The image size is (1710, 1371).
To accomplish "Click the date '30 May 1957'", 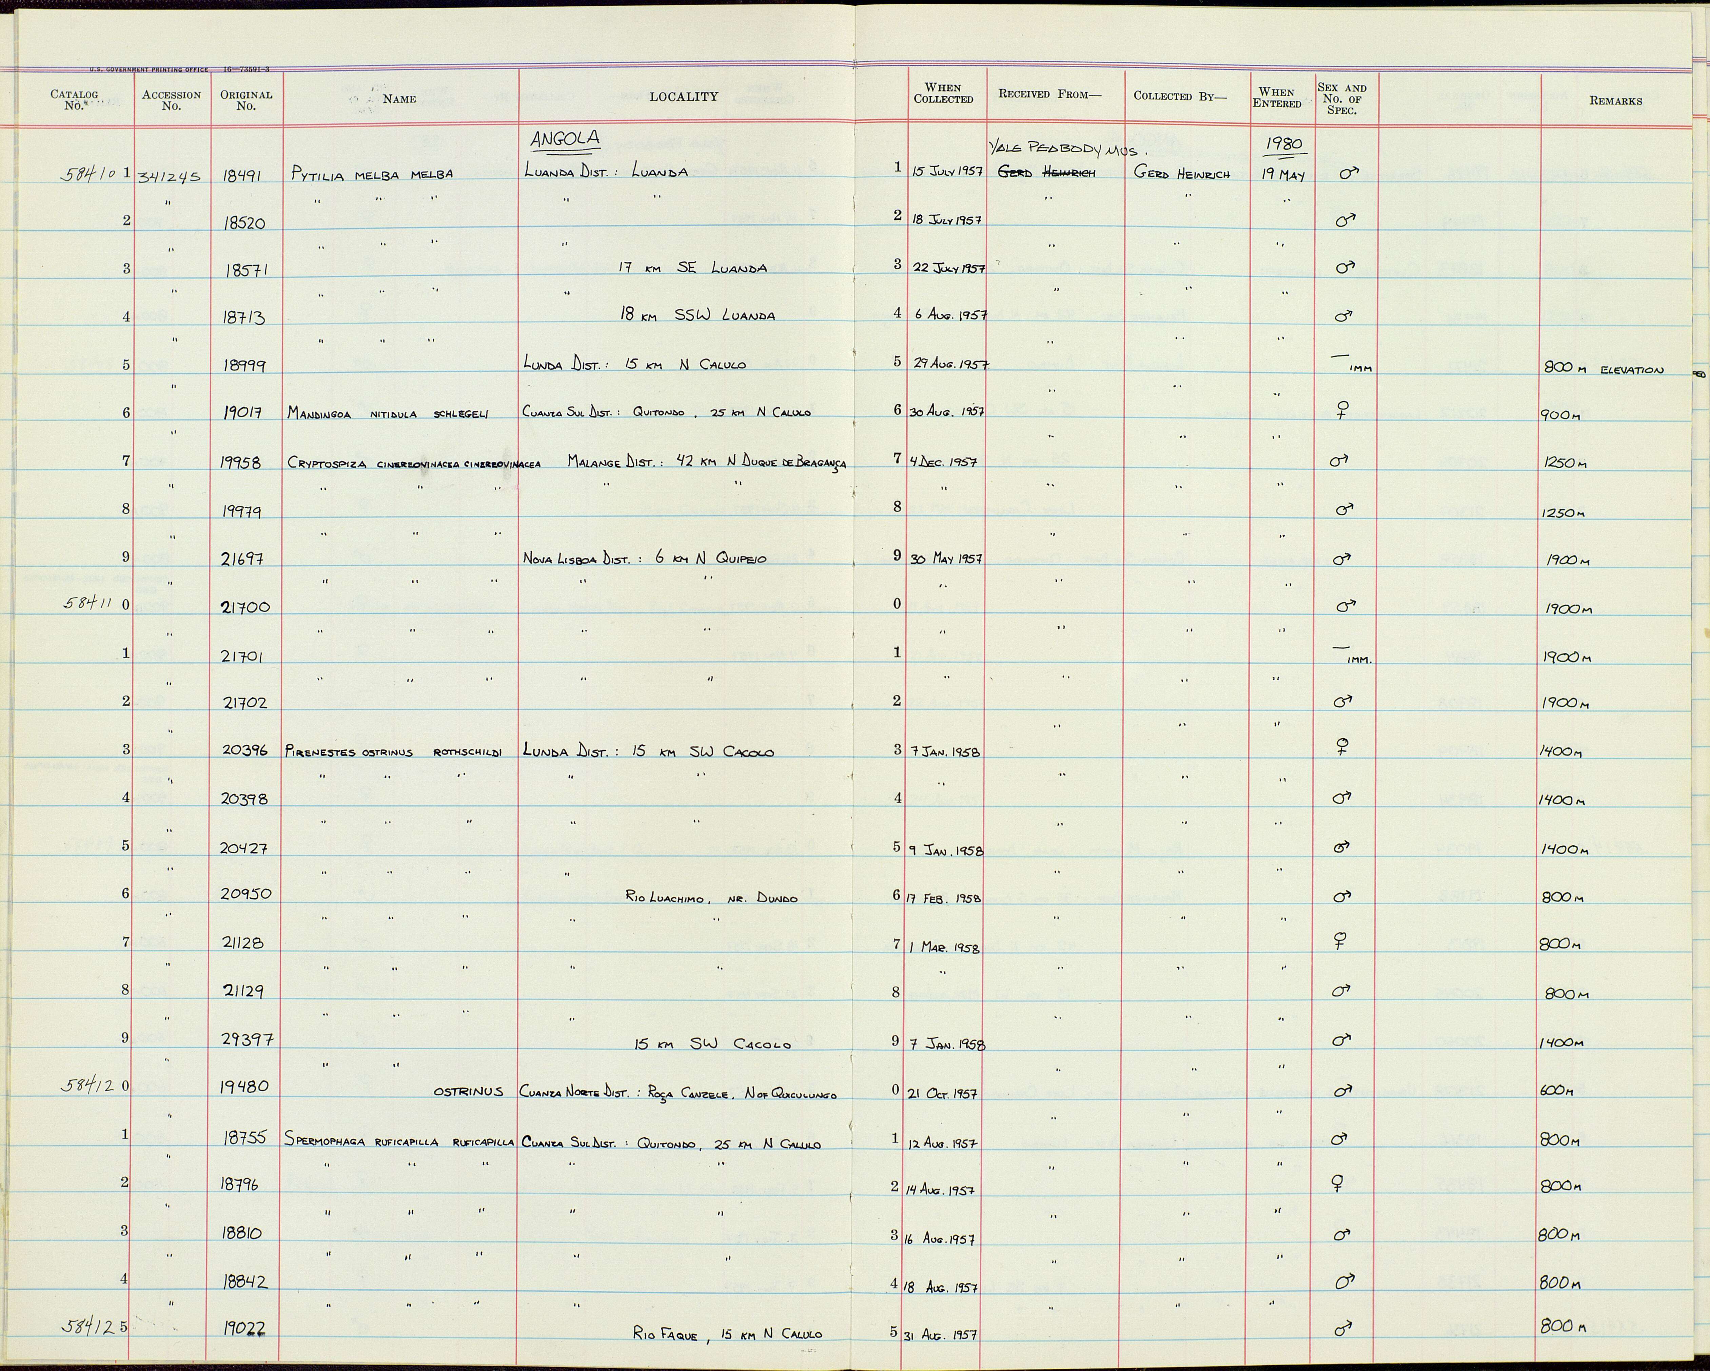I will 946,559.
